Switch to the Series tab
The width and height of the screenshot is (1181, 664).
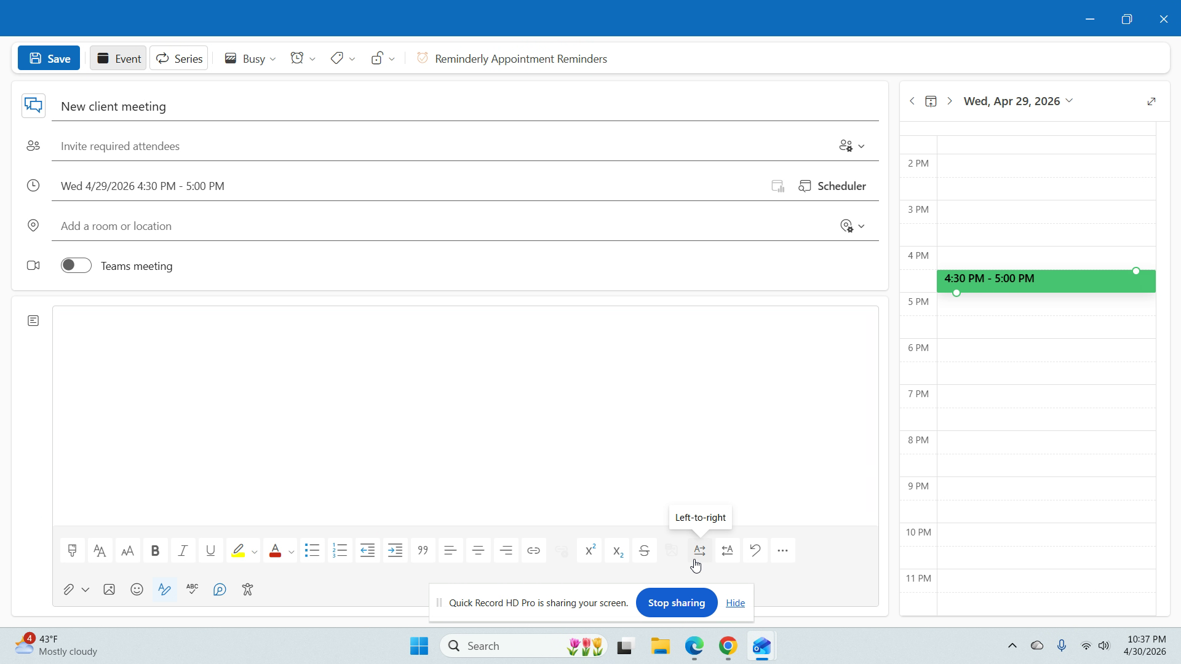179,58
